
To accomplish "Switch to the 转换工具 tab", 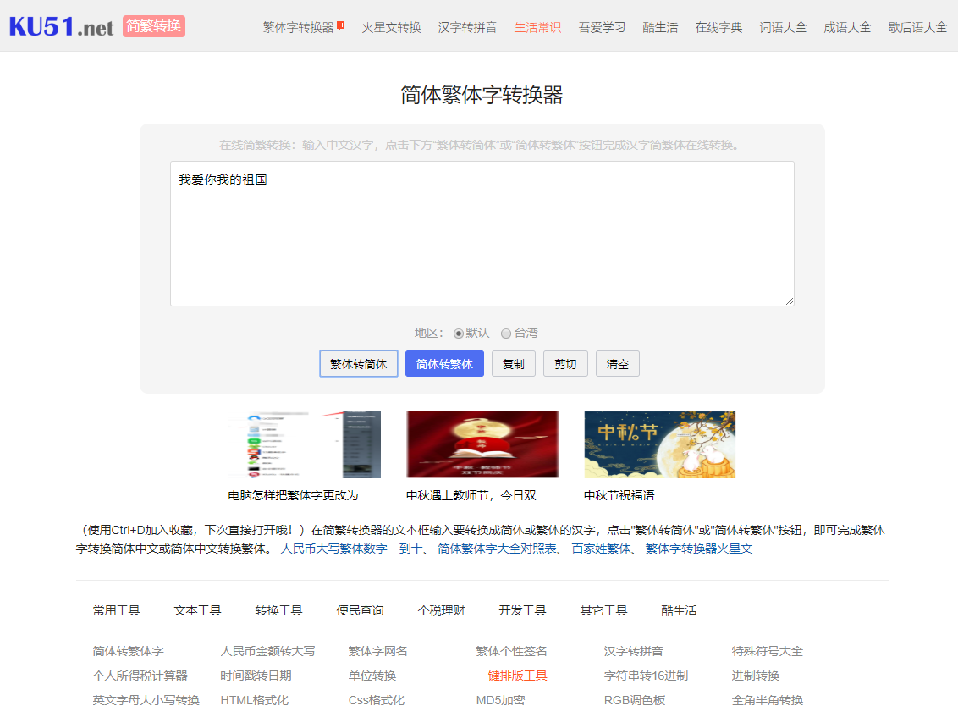I will tap(278, 610).
